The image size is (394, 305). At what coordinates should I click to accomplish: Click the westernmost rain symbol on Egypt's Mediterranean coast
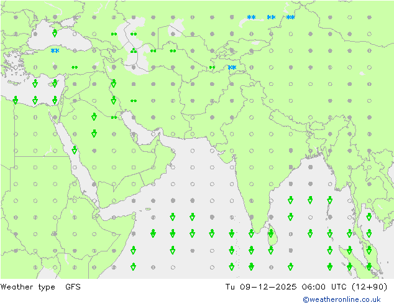tap(16, 100)
